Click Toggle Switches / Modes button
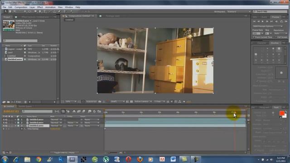Image resolution: width=290 pixels, height=163 pixels. (64, 153)
